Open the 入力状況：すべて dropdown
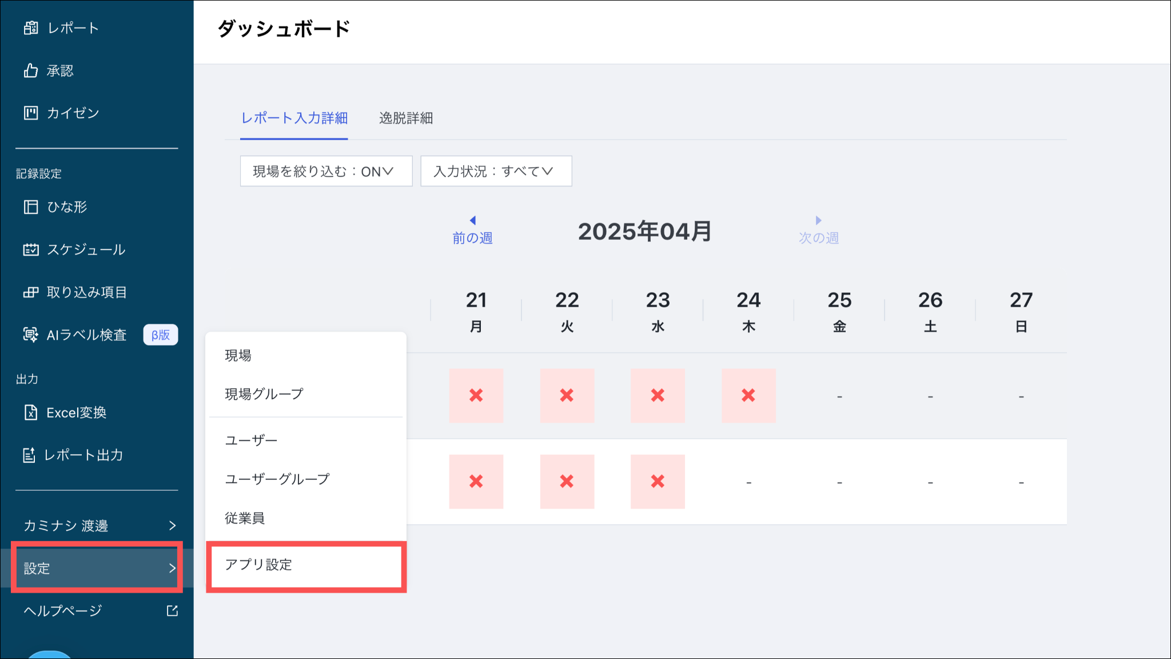Image resolution: width=1171 pixels, height=659 pixels. click(496, 171)
